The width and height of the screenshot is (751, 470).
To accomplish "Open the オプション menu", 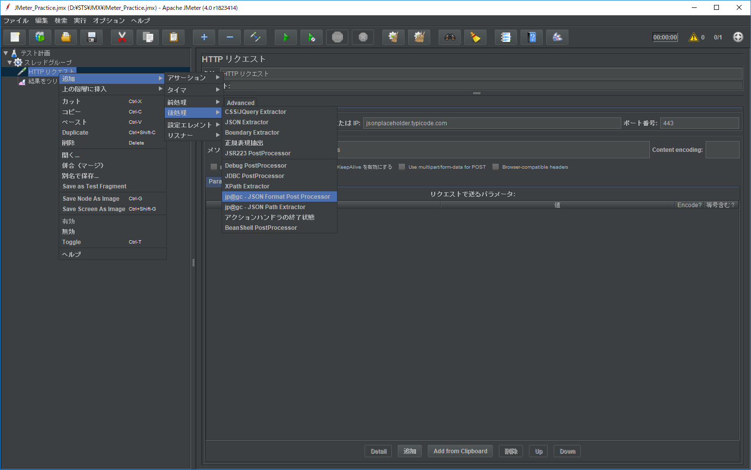I will 109,20.
